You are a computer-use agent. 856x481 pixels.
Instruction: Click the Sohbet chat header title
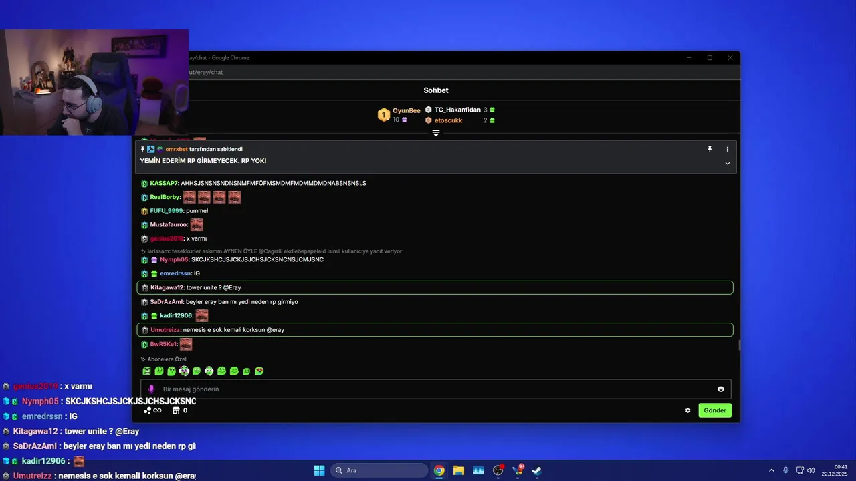click(436, 90)
